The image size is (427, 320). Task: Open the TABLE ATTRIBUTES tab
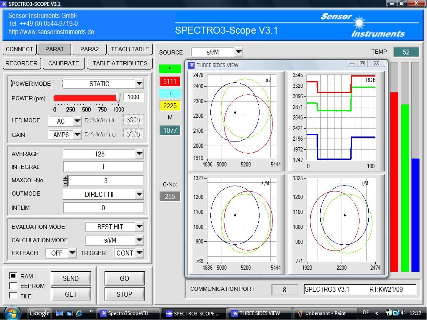pyautogui.click(x=120, y=63)
